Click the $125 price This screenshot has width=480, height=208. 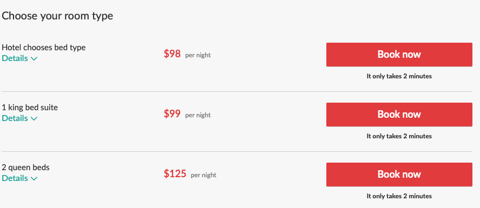(x=175, y=174)
